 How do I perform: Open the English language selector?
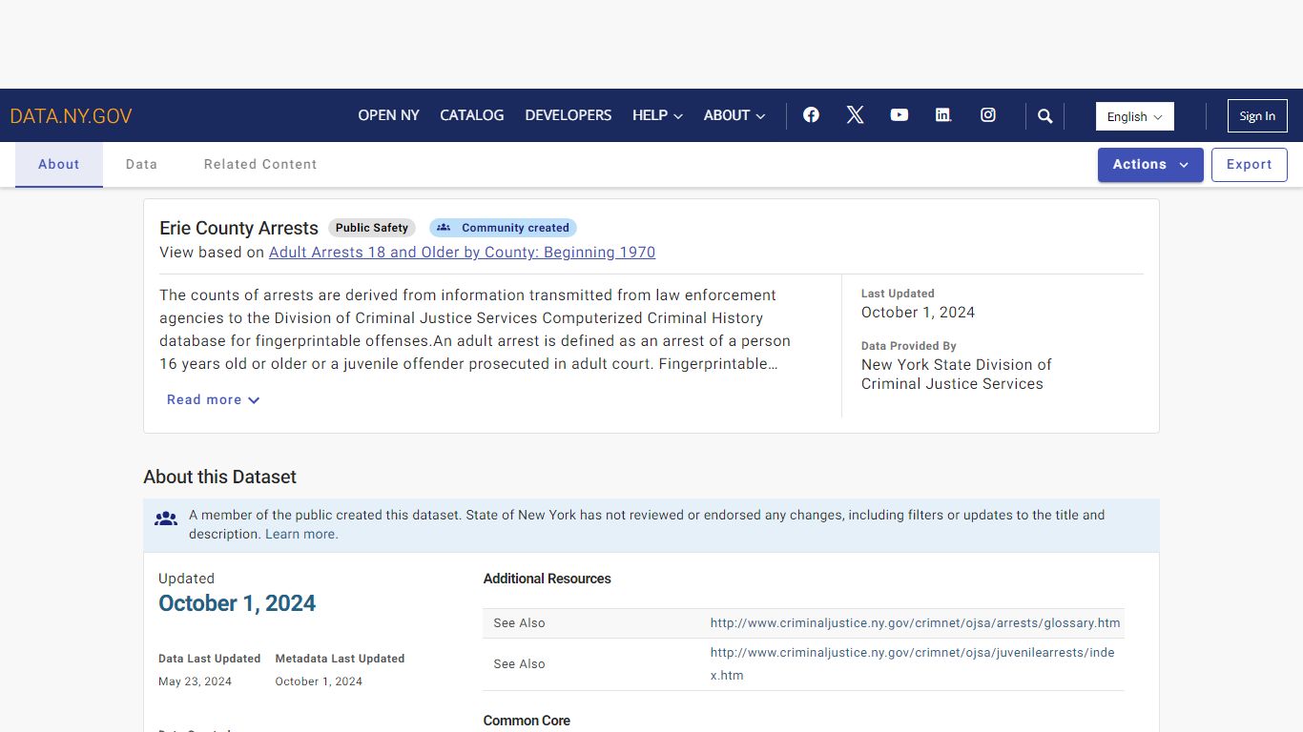click(x=1135, y=116)
